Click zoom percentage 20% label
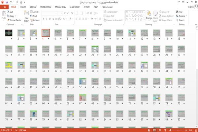The height and width of the screenshot is (132, 198). click(x=190, y=130)
